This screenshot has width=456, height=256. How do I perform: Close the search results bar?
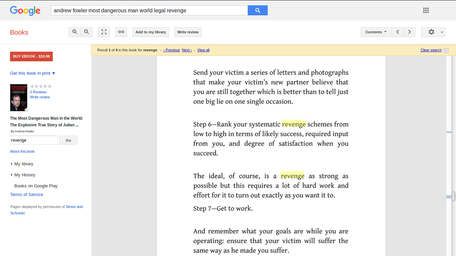(x=446, y=50)
